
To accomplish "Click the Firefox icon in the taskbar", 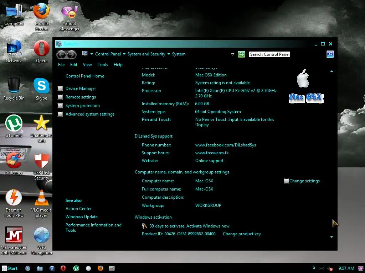I will (100, 268).
